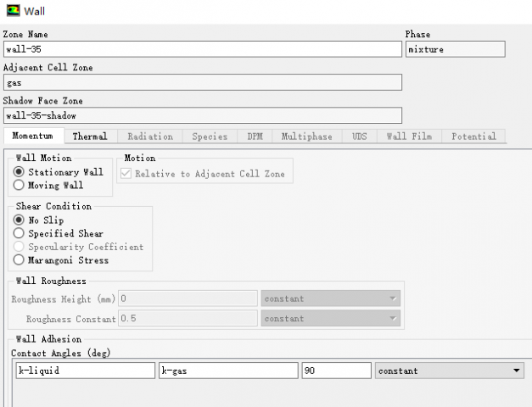Viewport: 532px width, 407px height.
Task: Open the Wall Film tab
Action: point(408,137)
